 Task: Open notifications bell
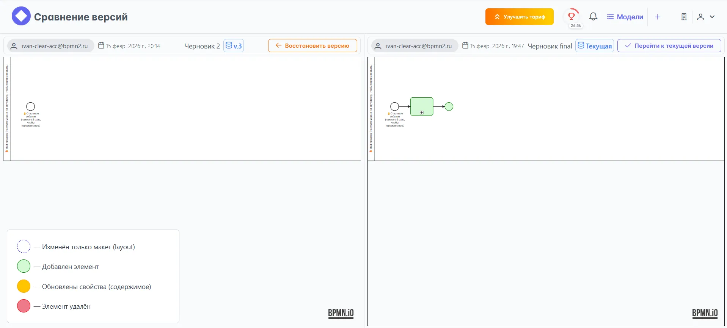coord(593,17)
